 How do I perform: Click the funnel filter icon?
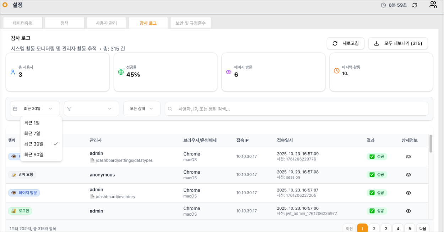pyautogui.click(x=69, y=109)
